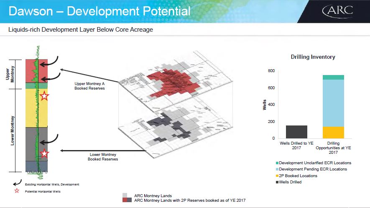
Task: Select the subtitle Liquids-rich Development Layer Below Core Acreage
Action: [81, 30]
